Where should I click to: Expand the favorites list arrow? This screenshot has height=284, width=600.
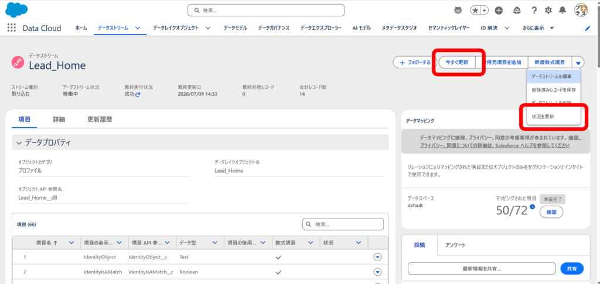click(485, 11)
